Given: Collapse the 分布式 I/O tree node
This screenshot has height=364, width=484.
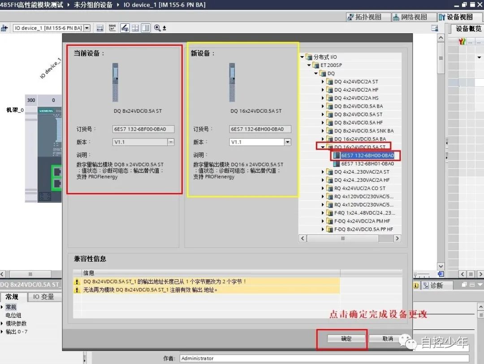Looking at the screenshot, I should tap(302, 57).
